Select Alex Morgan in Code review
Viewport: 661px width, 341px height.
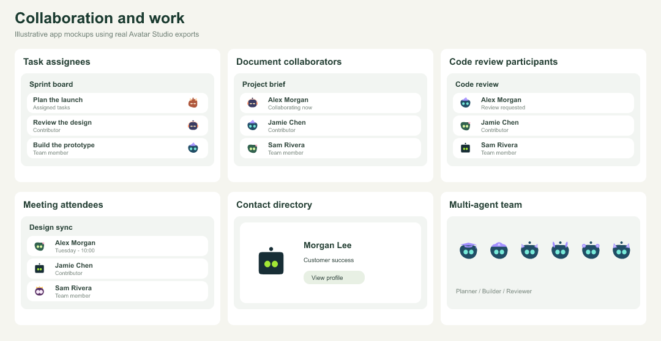pos(543,103)
